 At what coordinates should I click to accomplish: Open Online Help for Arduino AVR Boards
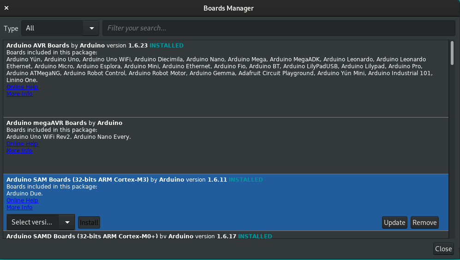22,87
